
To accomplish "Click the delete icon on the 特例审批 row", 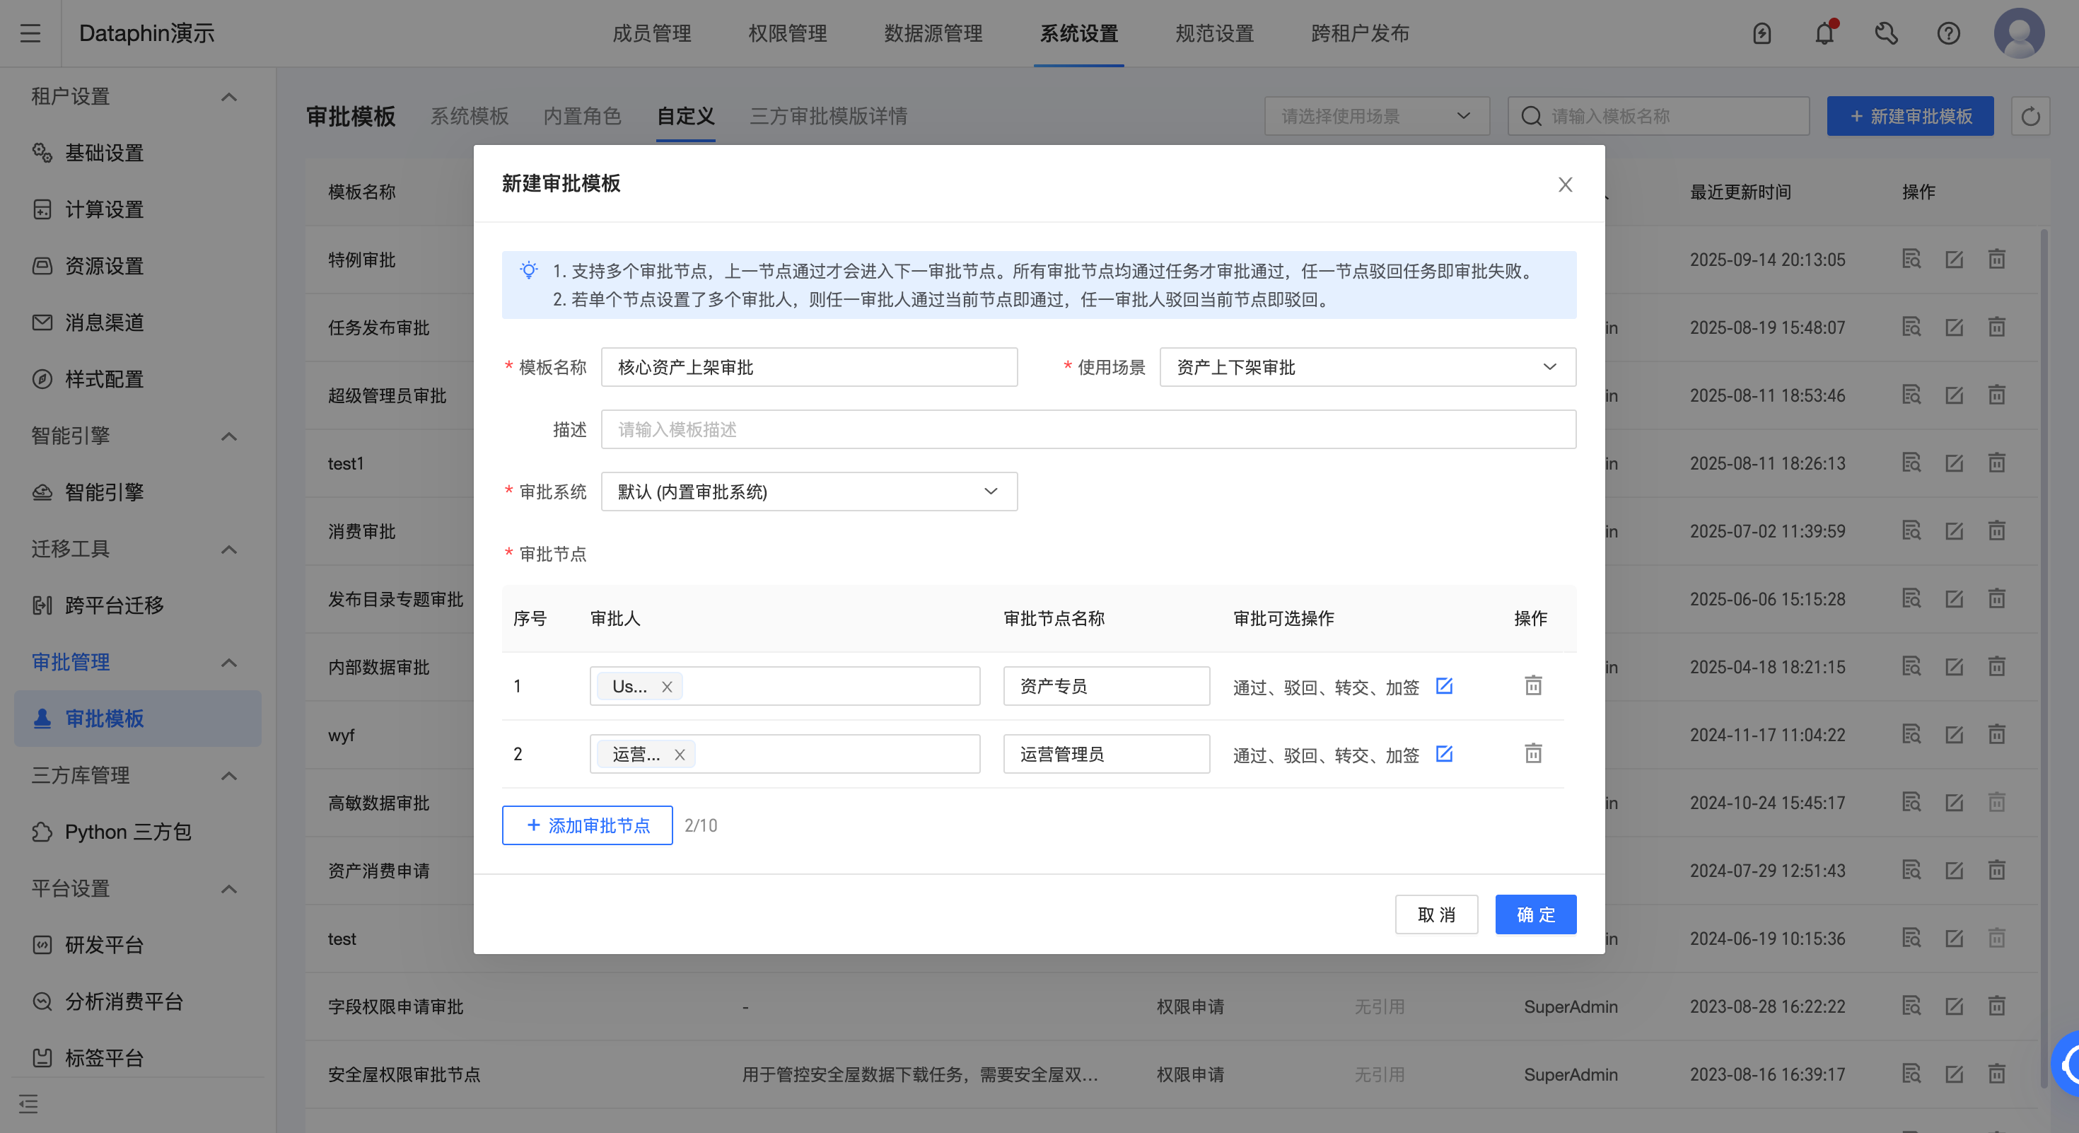I will (1996, 259).
